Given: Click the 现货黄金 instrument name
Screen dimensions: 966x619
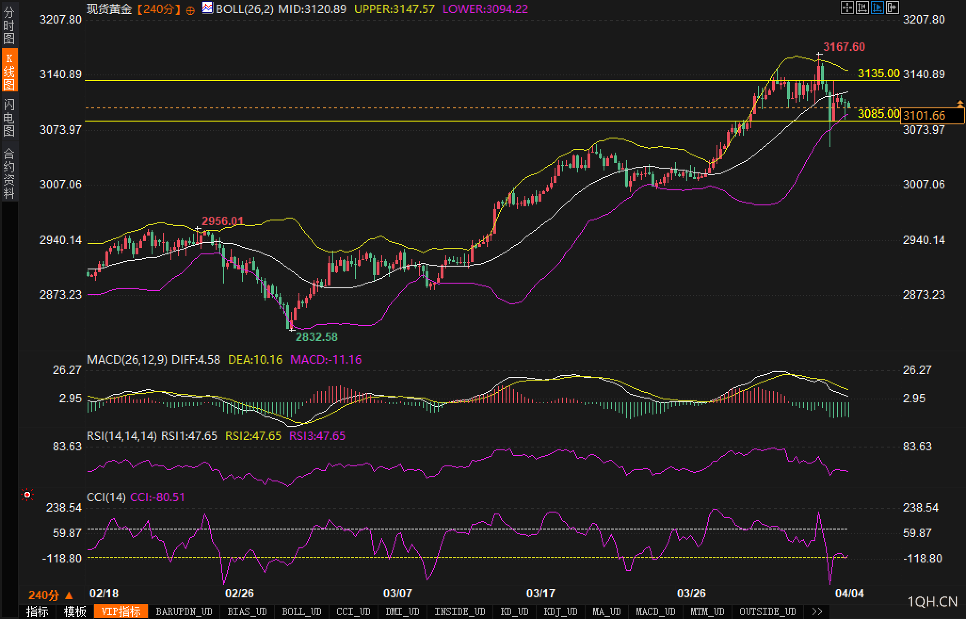Looking at the screenshot, I should pyautogui.click(x=109, y=9).
